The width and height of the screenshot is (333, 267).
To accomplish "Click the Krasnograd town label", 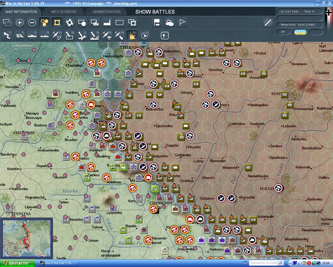I will [x=312, y=211].
